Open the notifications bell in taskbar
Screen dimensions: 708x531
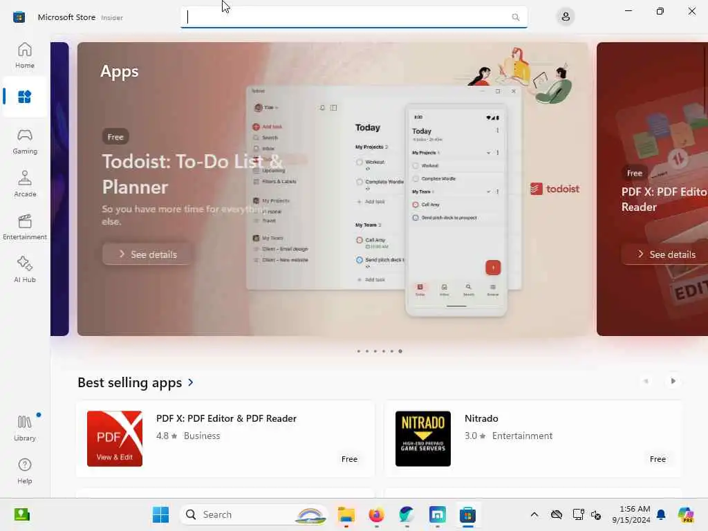pyautogui.click(x=661, y=514)
